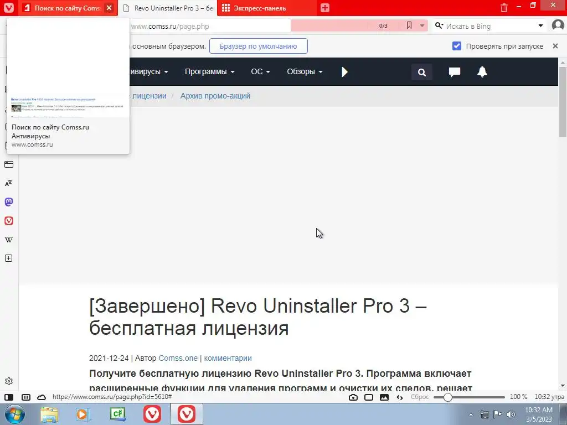This screenshot has height=425, width=567.
Task: Open the Vivaldi web panel in sidebar
Action: click(9, 221)
